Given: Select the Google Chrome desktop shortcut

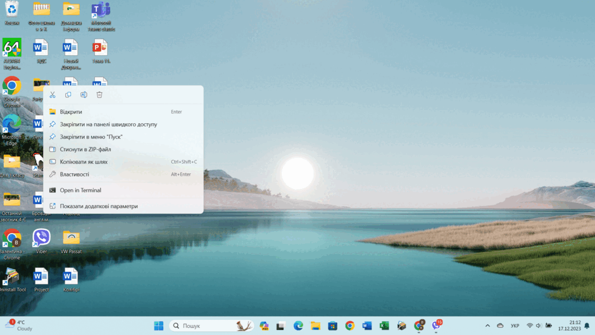Looking at the screenshot, I should click(x=12, y=92).
